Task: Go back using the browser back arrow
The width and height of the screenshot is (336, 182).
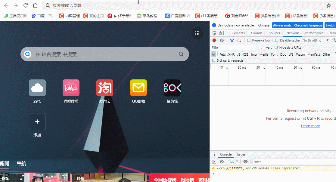Action: [6, 6]
